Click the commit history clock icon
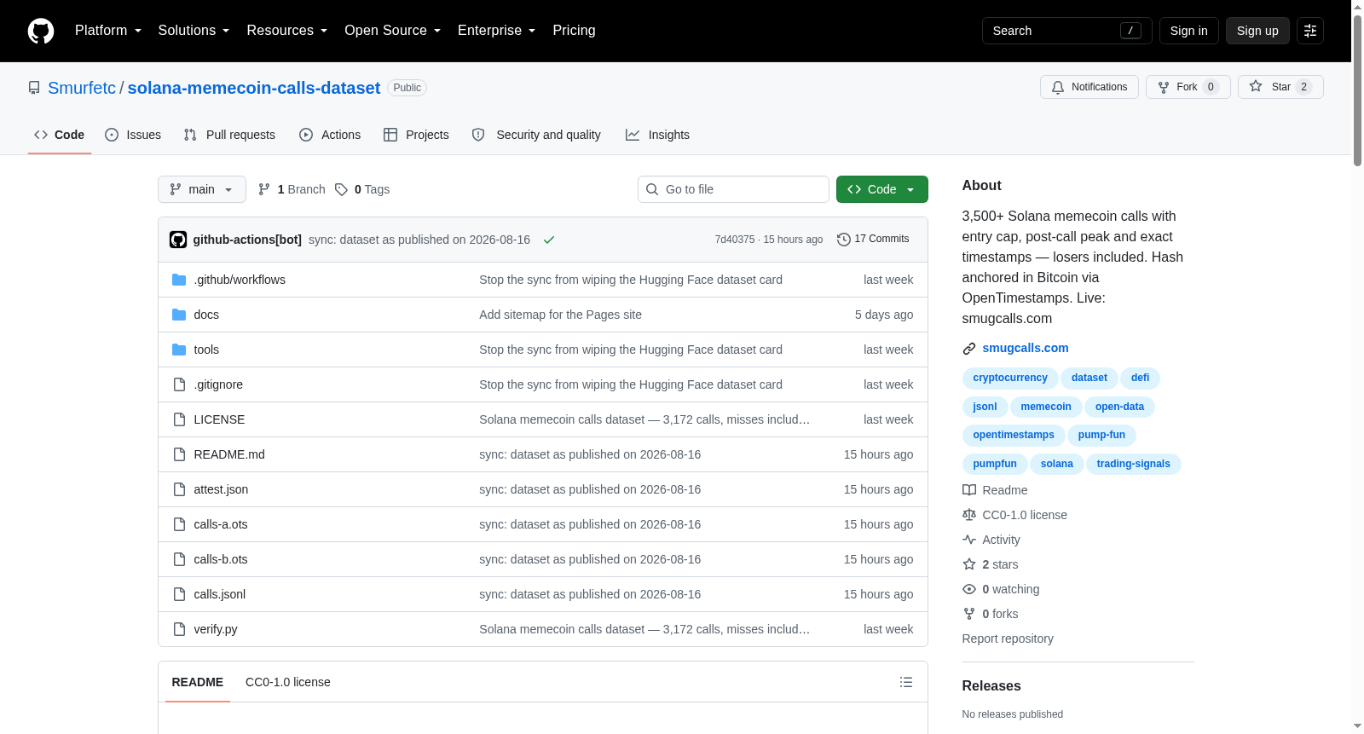 pos(844,240)
